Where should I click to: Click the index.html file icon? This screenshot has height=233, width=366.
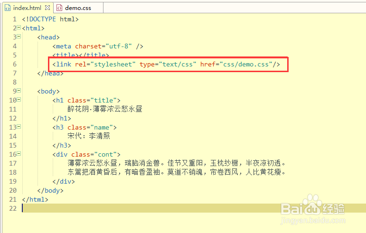8,8
